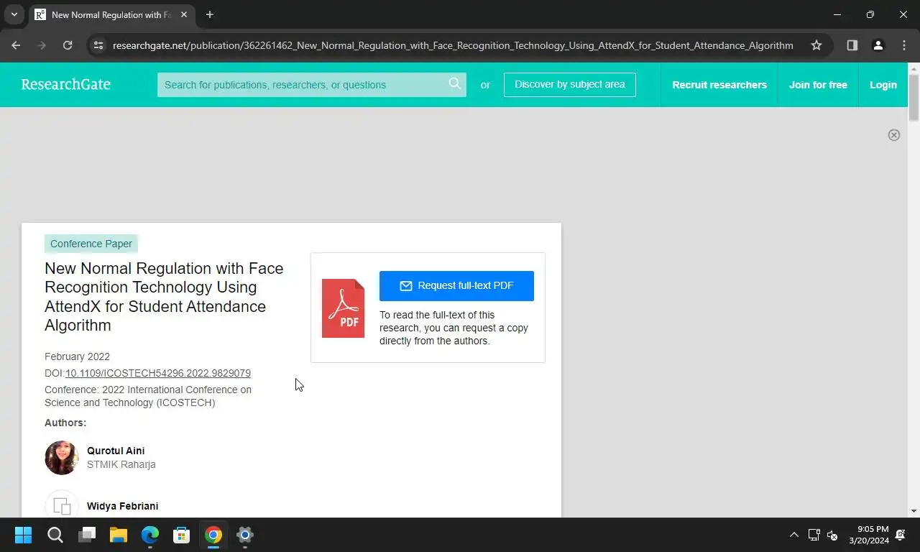Dismiss the ad with the circled X icon
The height and width of the screenshot is (552, 920).
tap(893, 135)
